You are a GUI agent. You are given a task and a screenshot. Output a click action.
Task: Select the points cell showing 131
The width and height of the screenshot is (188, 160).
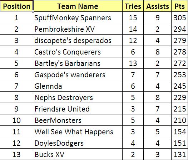180,154
